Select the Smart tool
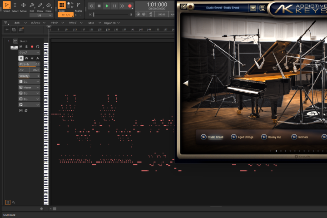Image resolution: width=327 pixels, height=218 pixels. click(7, 7)
